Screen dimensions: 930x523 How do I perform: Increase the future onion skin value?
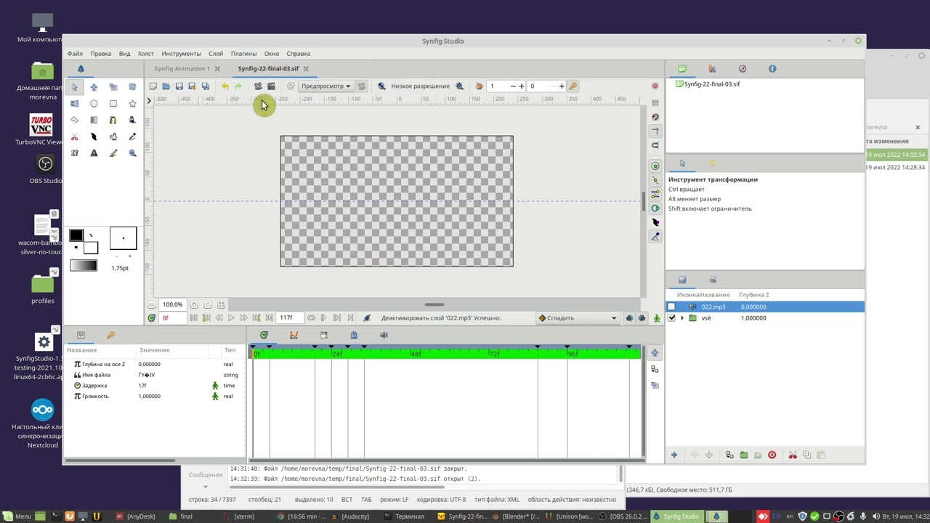pos(561,86)
